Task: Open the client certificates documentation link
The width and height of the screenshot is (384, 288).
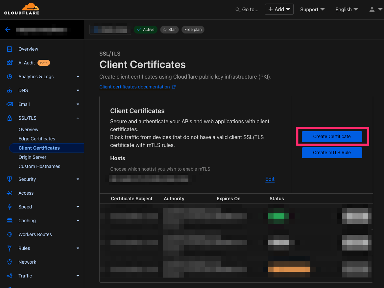Action: pyautogui.click(x=135, y=86)
